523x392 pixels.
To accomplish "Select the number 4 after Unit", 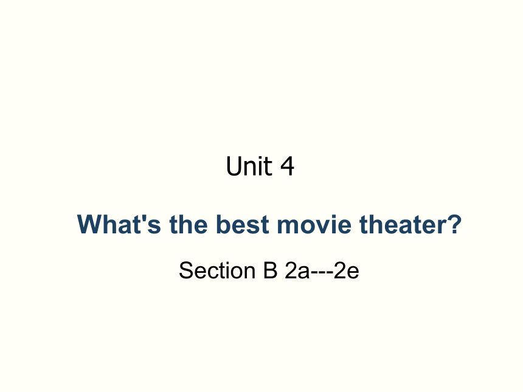I will pyautogui.click(x=287, y=166).
